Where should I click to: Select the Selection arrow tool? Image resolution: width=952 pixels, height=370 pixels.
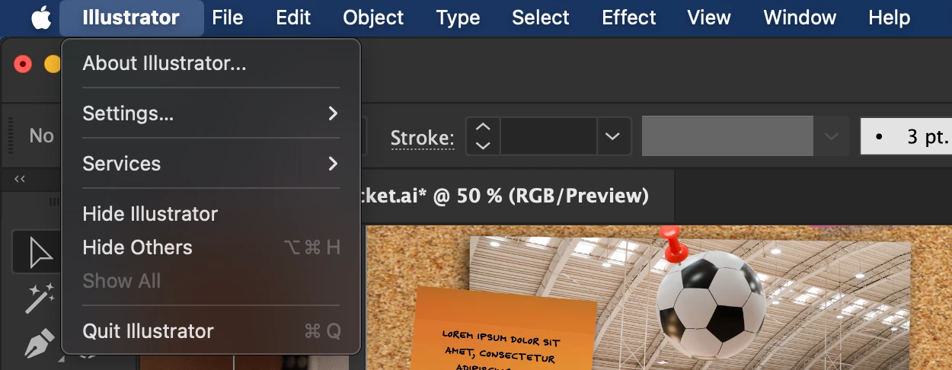pyautogui.click(x=39, y=252)
